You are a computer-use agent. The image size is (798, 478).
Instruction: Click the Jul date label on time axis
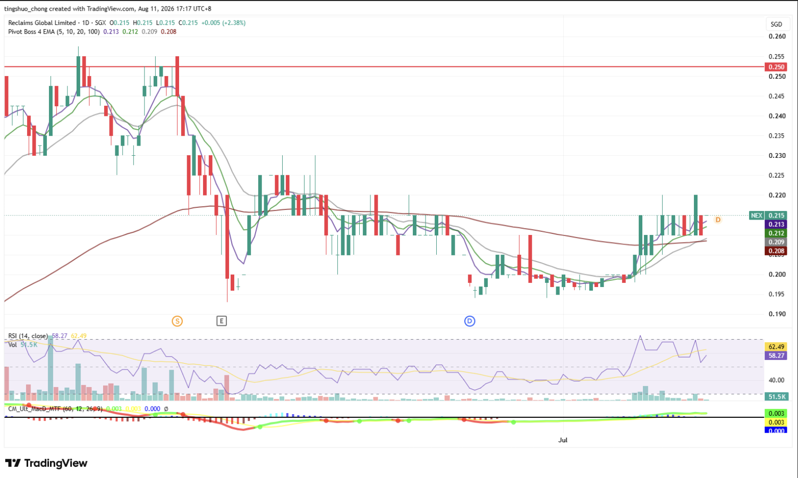coord(563,440)
